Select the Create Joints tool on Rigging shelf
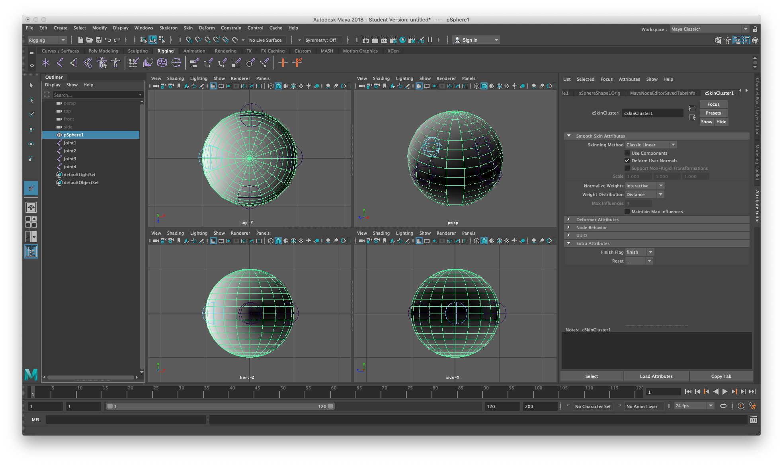The height and width of the screenshot is (465, 783). pos(60,62)
